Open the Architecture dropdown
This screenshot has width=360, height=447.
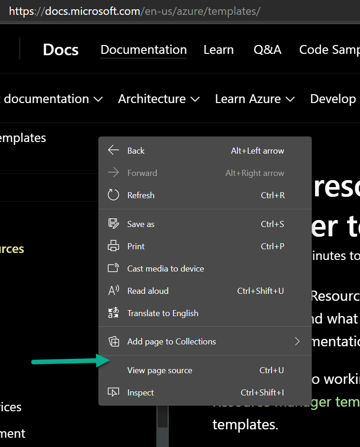[x=159, y=99]
